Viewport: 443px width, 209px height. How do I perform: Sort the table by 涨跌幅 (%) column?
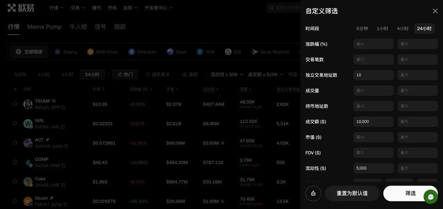(141, 89)
